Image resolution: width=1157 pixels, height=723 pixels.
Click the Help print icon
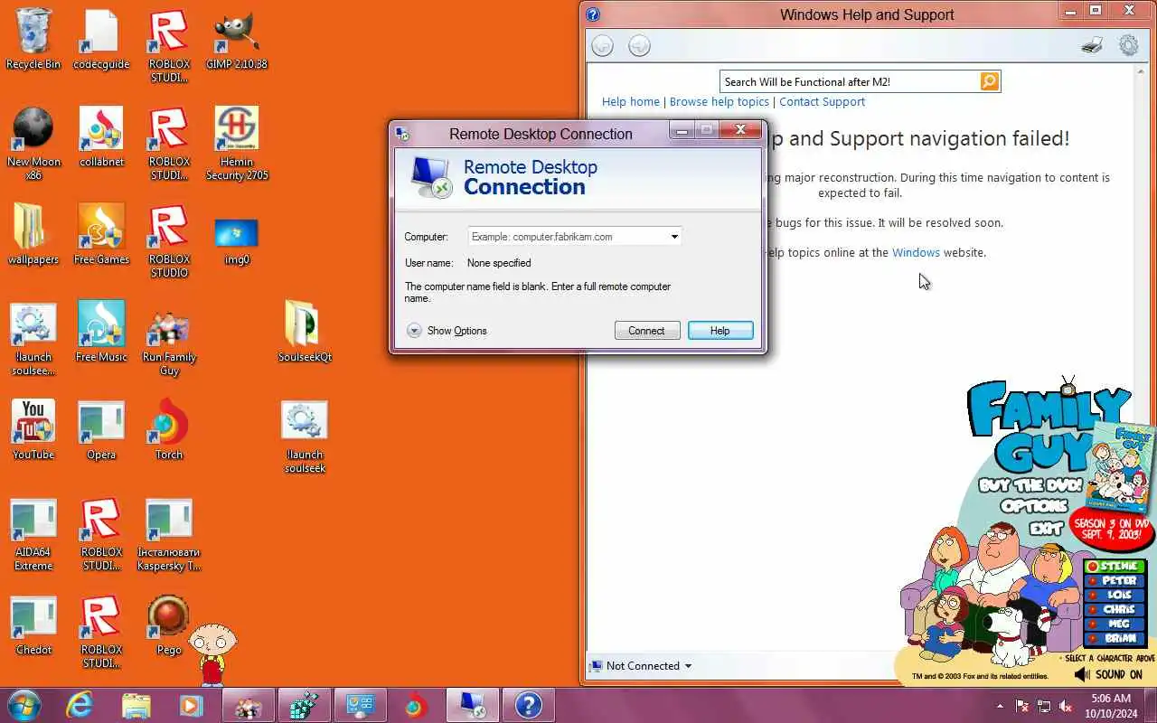coord(1092,45)
